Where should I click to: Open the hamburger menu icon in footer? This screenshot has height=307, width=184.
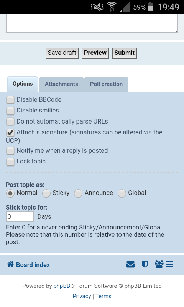click(x=169, y=264)
